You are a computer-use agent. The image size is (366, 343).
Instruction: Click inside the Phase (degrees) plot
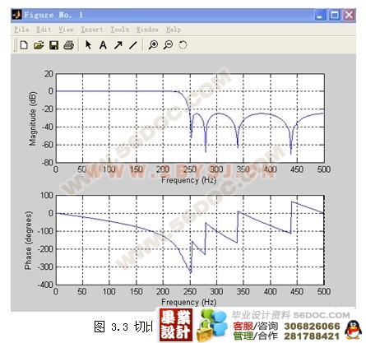(x=190, y=240)
